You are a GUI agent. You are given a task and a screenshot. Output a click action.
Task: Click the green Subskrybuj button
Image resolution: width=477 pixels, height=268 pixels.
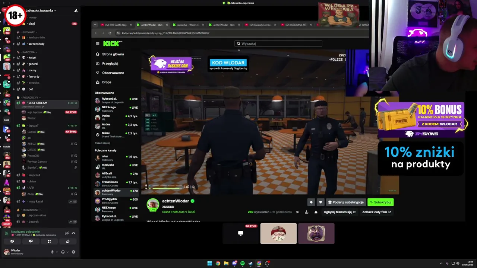(x=380, y=202)
